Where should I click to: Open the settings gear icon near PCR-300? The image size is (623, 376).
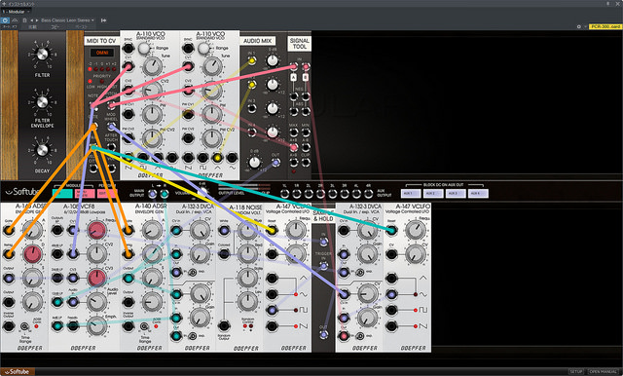[579, 26]
